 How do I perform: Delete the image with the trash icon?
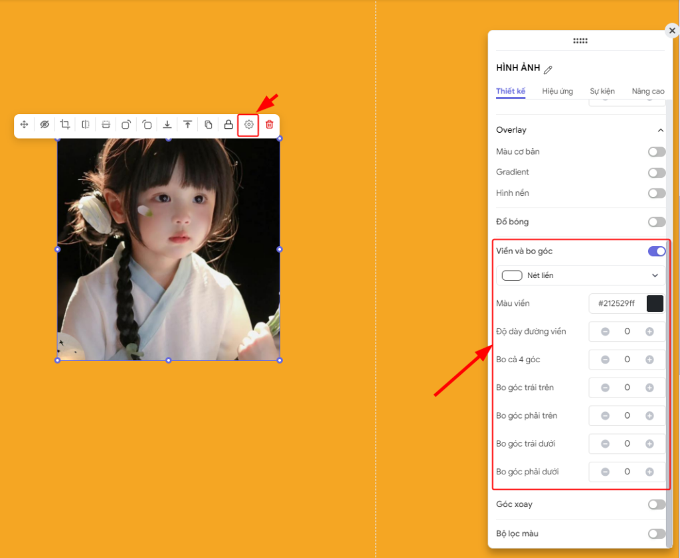tap(270, 125)
